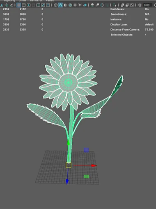Click the "Instance:" HUD label
Image resolution: width=156 pixels, height=209 pixels.
pyautogui.click(x=116, y=19)
